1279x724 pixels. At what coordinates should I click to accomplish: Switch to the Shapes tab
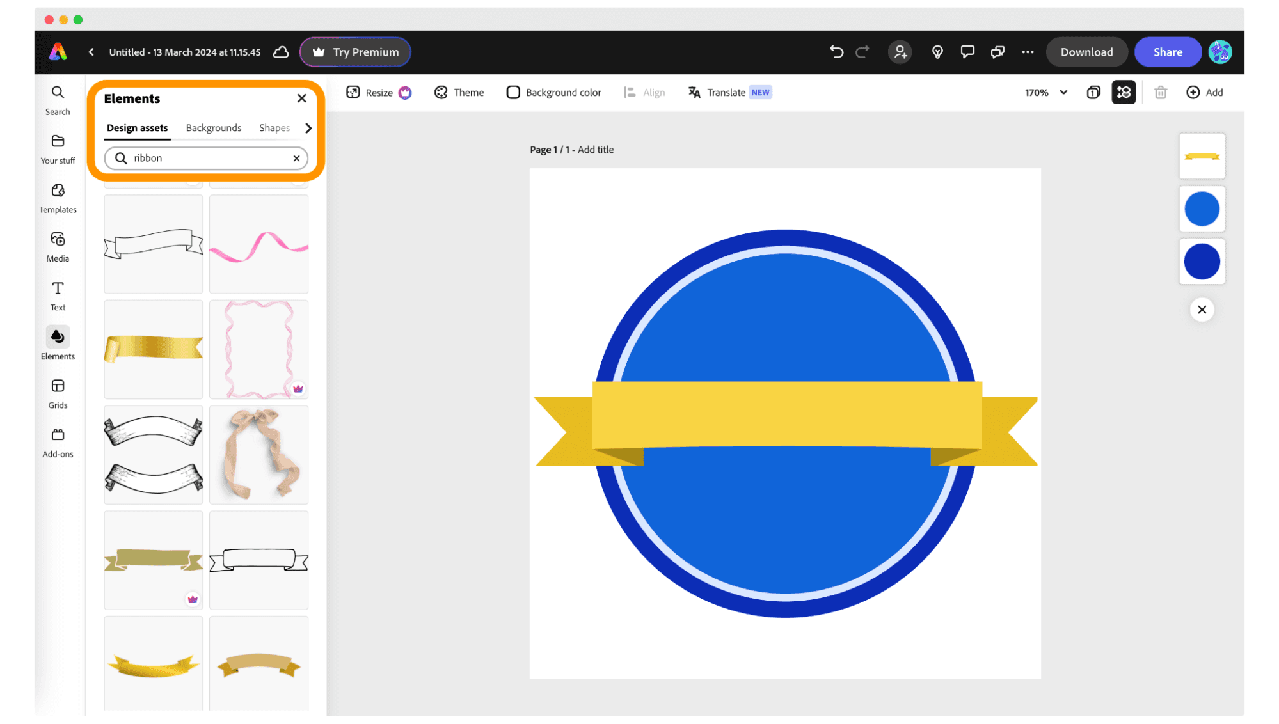pyautogui.click(x=274, y=128)
